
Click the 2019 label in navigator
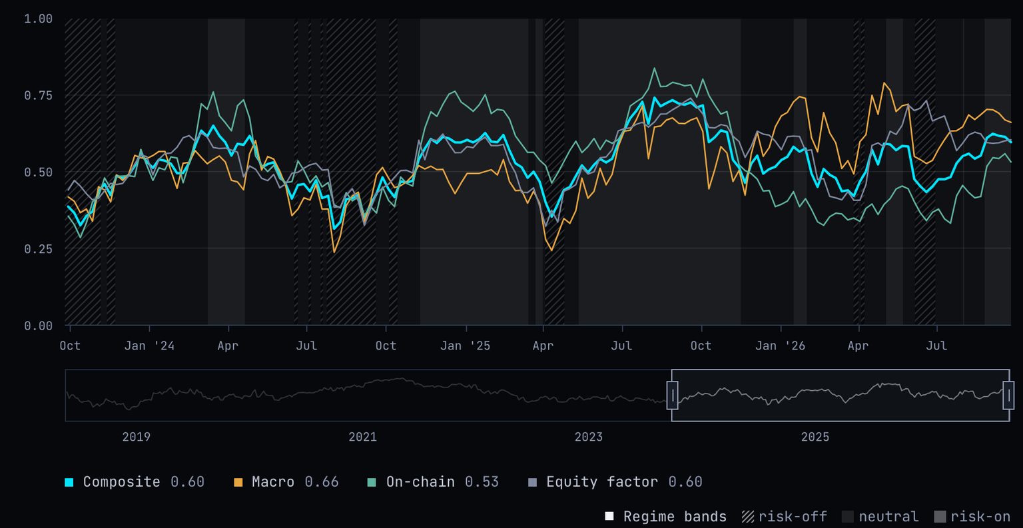point(136,437)
